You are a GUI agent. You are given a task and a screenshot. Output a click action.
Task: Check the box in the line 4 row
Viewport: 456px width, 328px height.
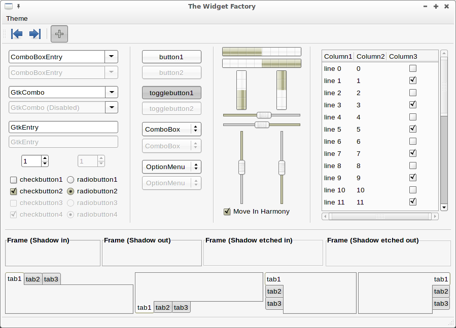point(412,117)
